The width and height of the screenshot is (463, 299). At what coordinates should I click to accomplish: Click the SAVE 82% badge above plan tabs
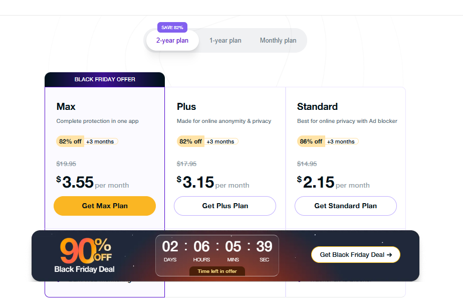click(172, 27)
